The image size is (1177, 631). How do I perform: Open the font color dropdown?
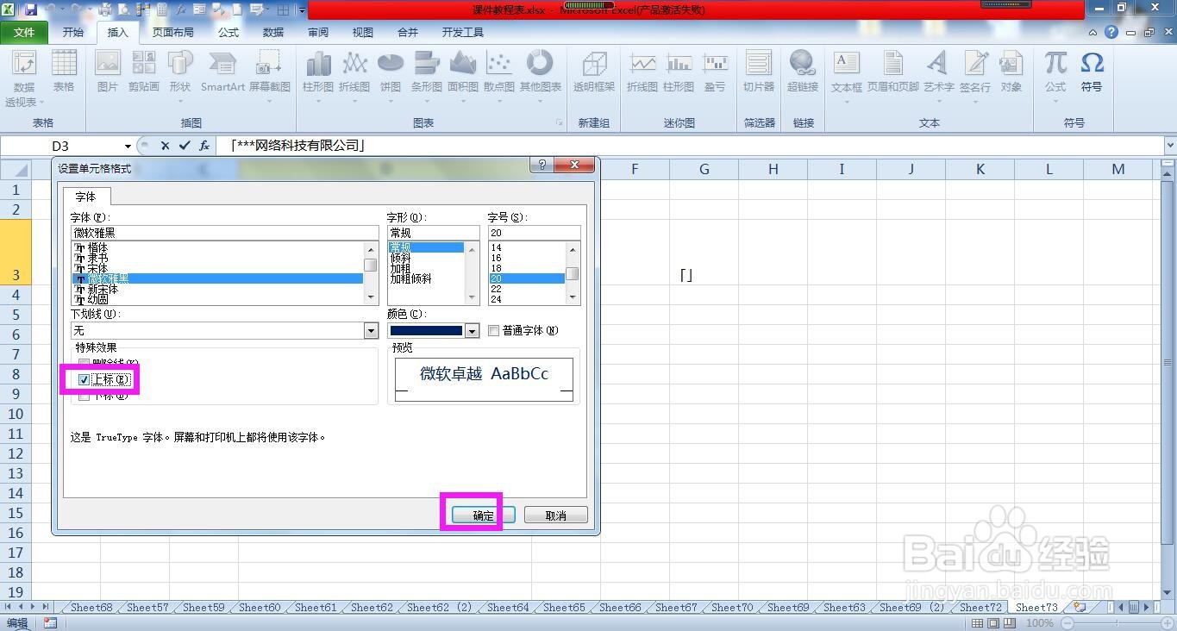point(471,330)
